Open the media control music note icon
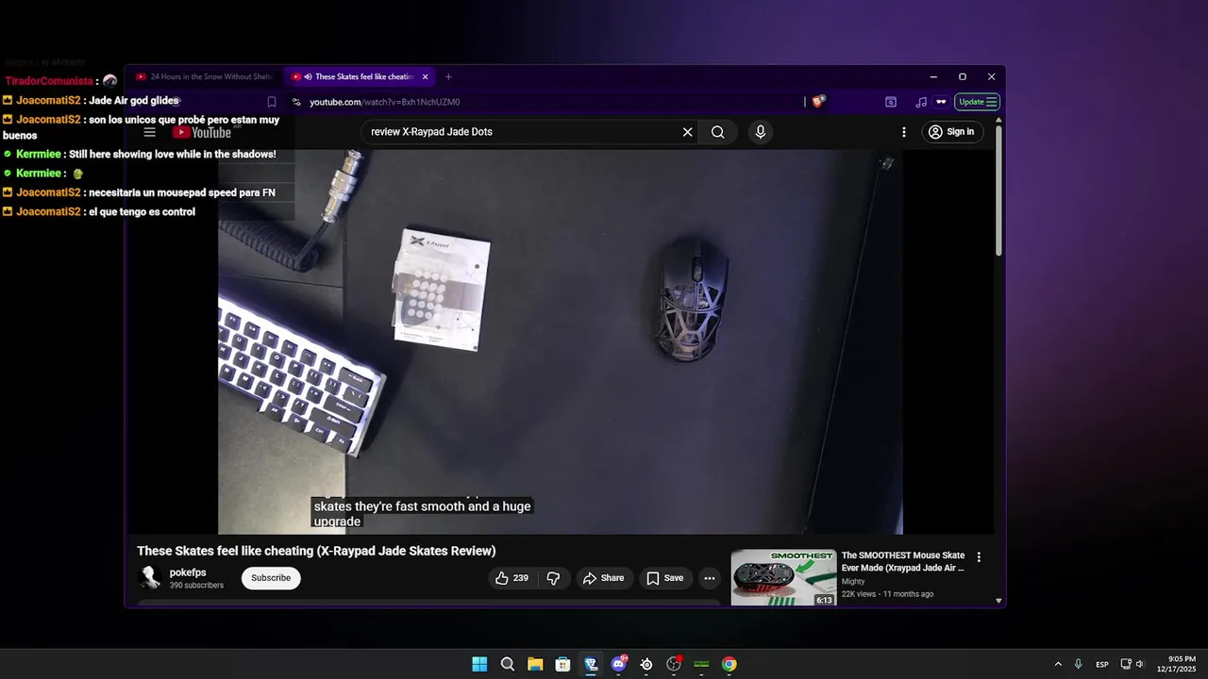This screenshot has height=679, width=1208. pyautogui.click(x=921, y=102)
